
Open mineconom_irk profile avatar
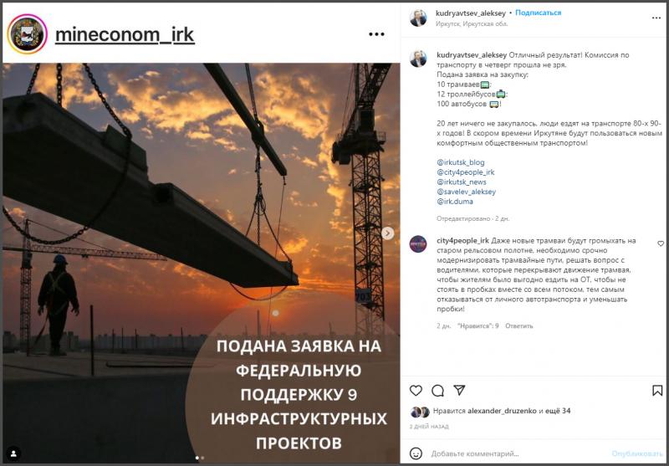[28, 33]
